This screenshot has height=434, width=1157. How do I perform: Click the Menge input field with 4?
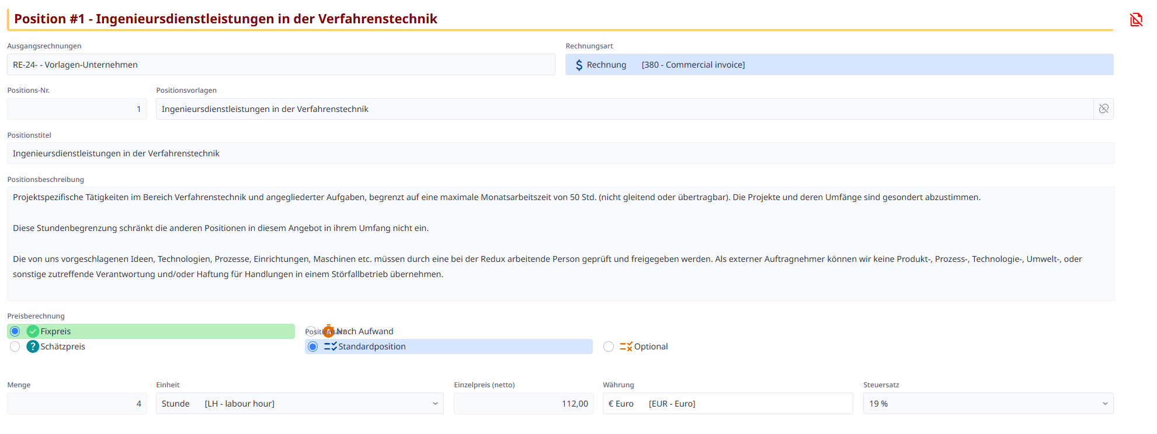pos(77,404)
